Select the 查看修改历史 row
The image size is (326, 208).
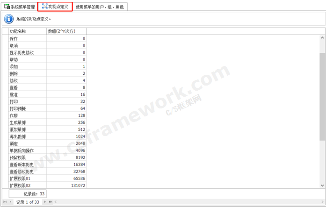point(47,172)
